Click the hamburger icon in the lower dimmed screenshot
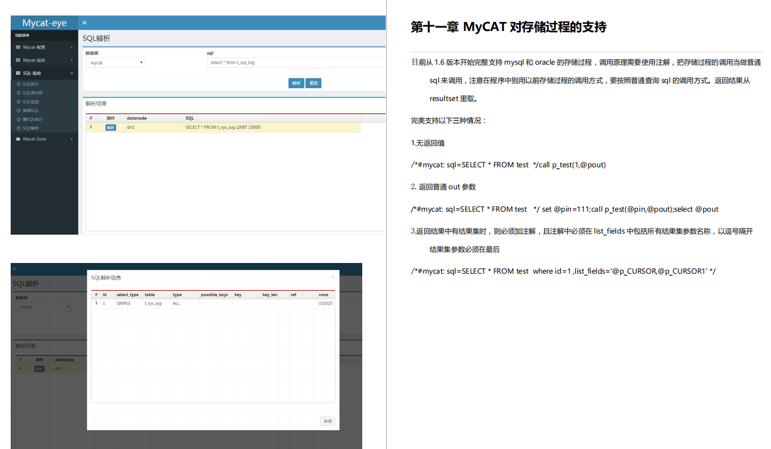Viewport: 771px width, 449px height. click(14, 268)
